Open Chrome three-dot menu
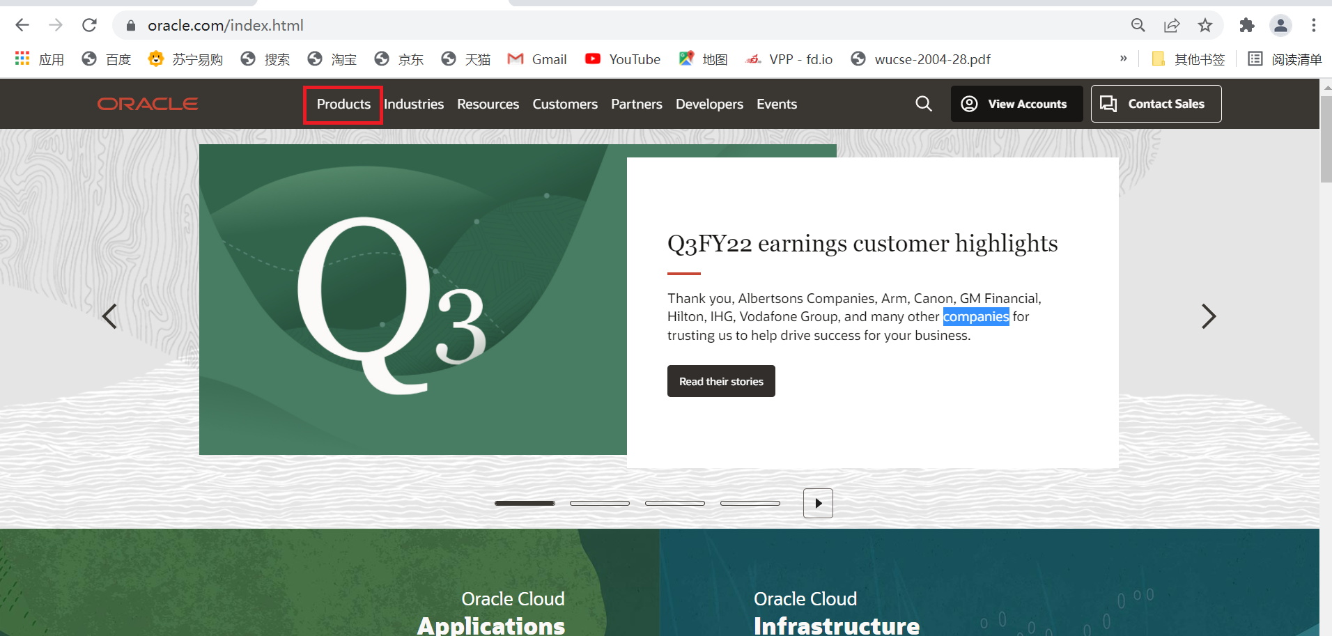This screenshot has width=1332, height=636. pyautogui.click(x=1314, y=26)
